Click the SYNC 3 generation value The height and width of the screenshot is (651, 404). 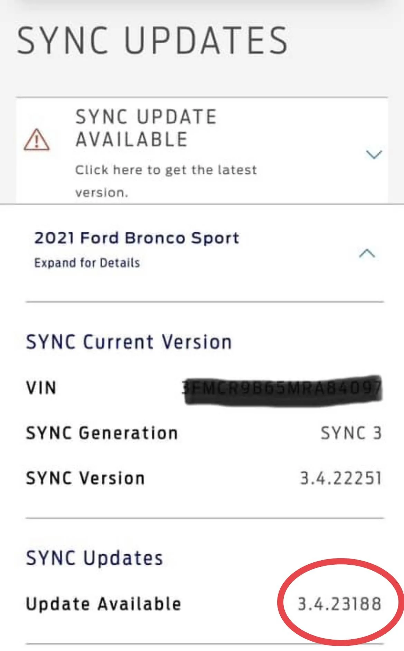click(351, 433)
